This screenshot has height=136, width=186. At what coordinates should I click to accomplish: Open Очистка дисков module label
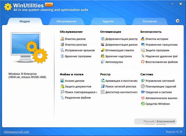pos(75,39)
